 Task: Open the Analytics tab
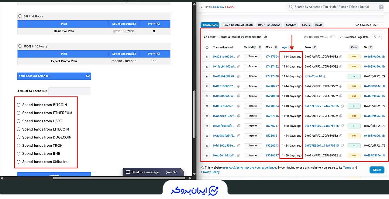click(291, 25)
